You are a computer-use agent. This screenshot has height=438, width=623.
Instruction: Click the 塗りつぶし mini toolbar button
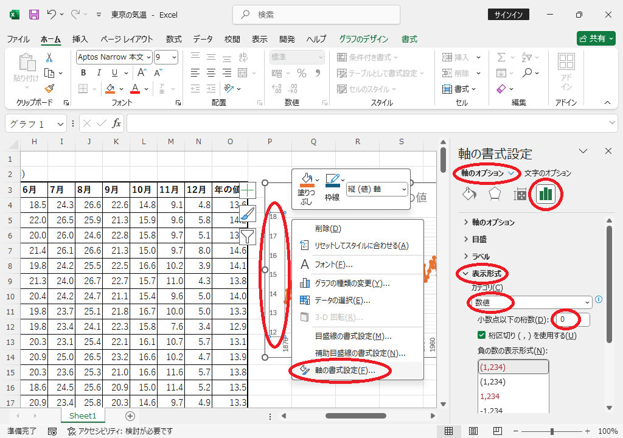coord(307,189)
